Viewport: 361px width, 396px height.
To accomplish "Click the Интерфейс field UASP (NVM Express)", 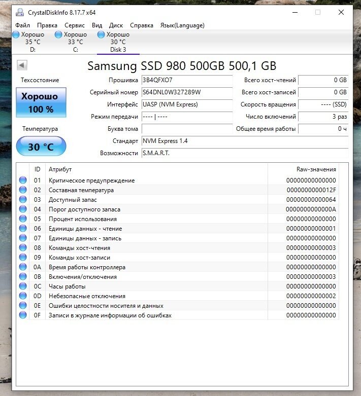I will [187, 104].
